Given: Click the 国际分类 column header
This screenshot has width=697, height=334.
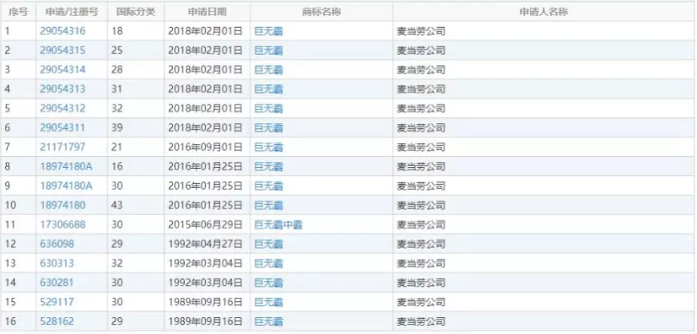Looking at the screenshot, I should (x=136, y=12).
